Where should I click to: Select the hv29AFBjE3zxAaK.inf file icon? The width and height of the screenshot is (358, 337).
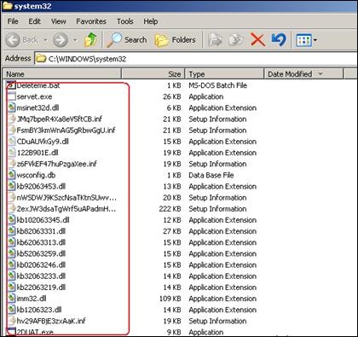click(11, 321)
